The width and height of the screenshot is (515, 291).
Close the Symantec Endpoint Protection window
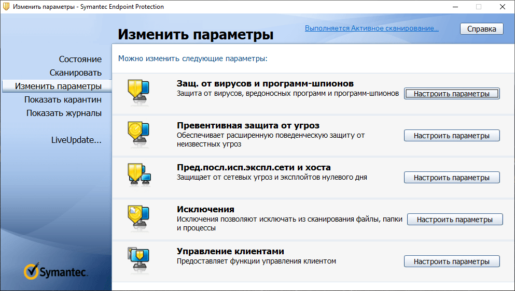click(x=503, y=7)
